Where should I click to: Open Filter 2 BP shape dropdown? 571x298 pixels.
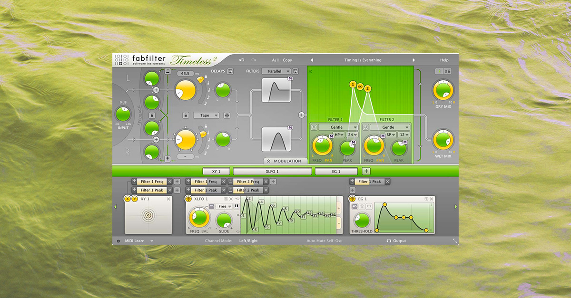tap(391, 135)
